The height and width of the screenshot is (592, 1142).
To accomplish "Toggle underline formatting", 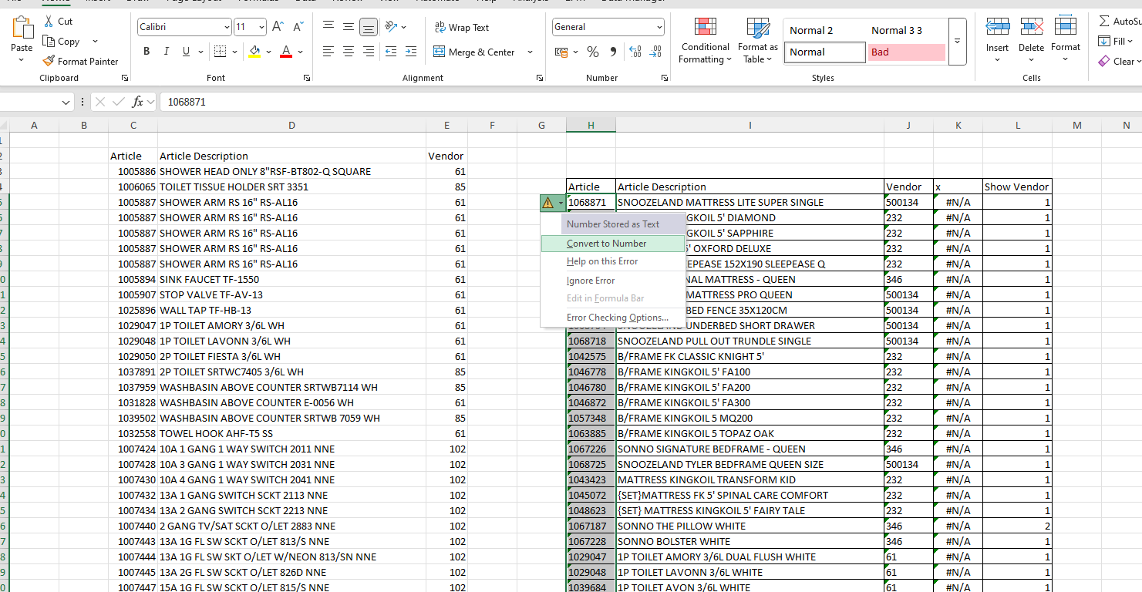I will (x=186, y=52).
